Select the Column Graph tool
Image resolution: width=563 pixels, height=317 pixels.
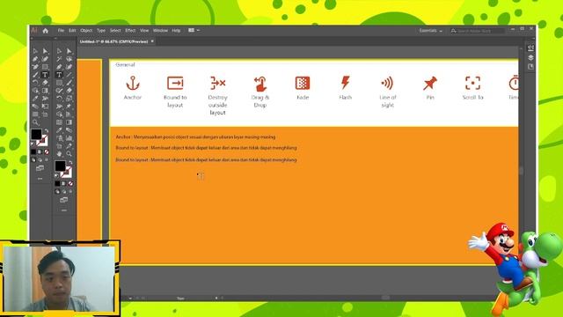click(x=69, y=138)
